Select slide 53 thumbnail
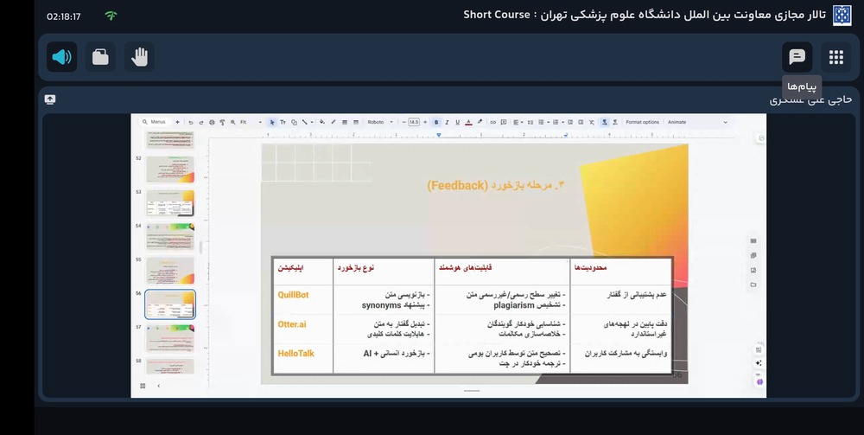864x435 pixels. coord(170,202)
